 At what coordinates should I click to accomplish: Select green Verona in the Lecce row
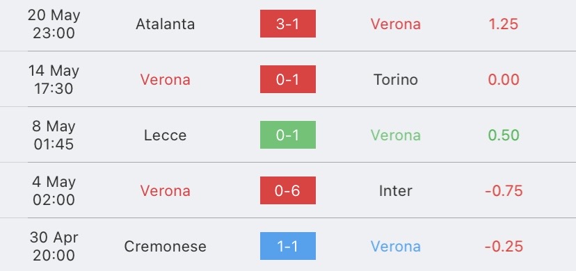click(396, 135)
